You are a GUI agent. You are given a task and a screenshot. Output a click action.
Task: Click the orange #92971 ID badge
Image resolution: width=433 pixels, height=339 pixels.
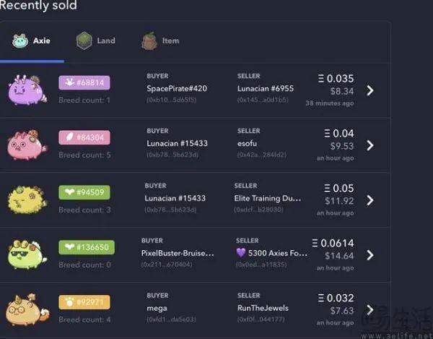click(84, 302)
